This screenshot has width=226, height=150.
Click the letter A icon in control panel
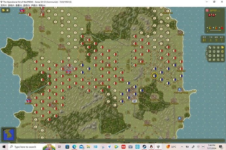pos(214,56)
